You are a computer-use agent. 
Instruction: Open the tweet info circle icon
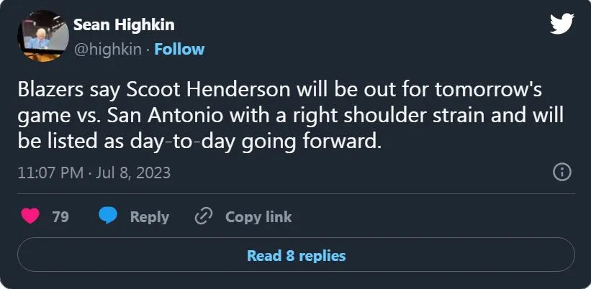click(561, 173)
